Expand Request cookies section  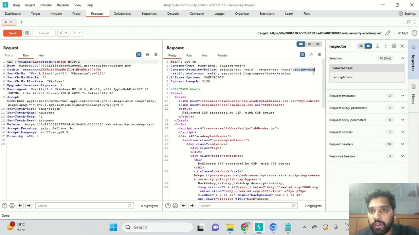coord(403,132)
